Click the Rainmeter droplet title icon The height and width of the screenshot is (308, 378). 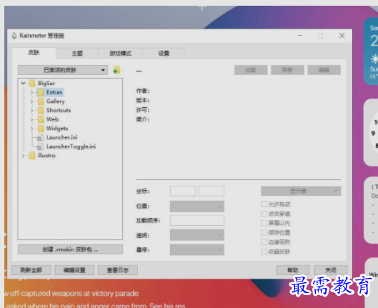14,36
